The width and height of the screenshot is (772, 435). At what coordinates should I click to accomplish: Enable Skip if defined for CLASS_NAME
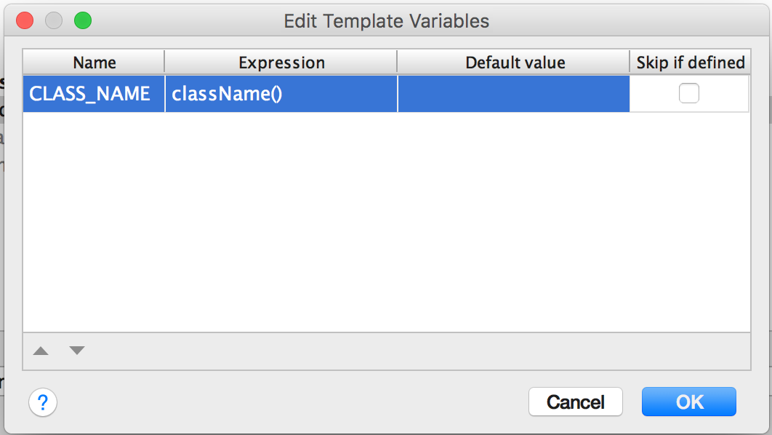[x=688, y=93]
